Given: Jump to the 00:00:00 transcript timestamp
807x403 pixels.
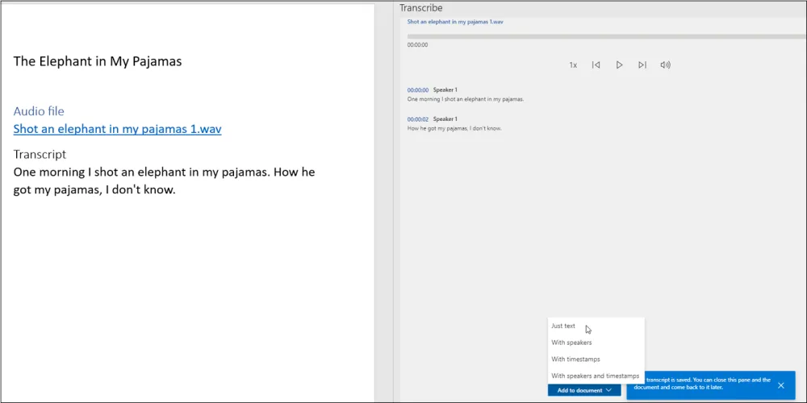Looking at the screenshot, I should click(417, 90).
